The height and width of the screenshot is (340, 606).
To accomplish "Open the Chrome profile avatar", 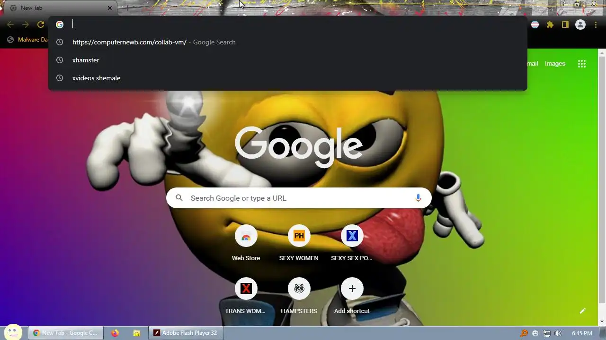I will (x=580, y=25).
